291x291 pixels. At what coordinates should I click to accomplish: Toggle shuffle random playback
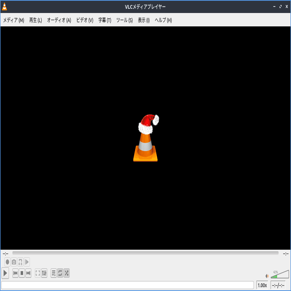[x=67, y=273]
